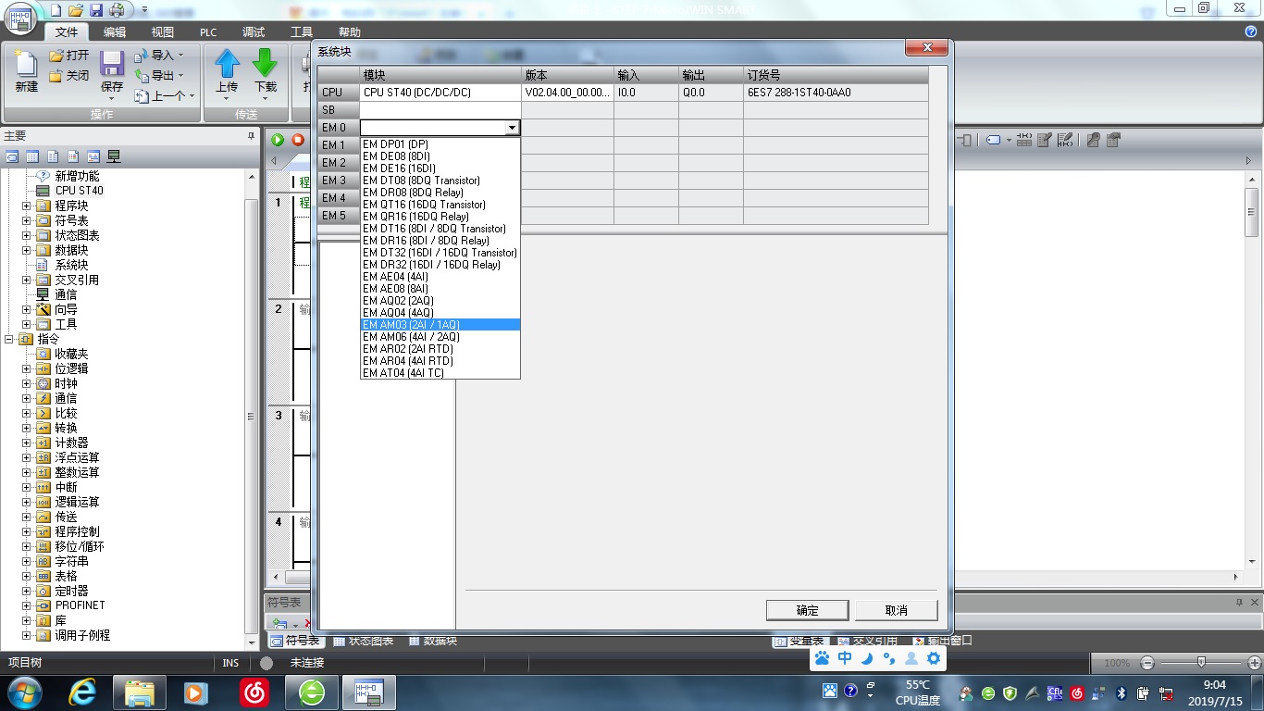Expand the 位逻辑 instruction folder
The image size is (1264, 711).
pos(27,368)
